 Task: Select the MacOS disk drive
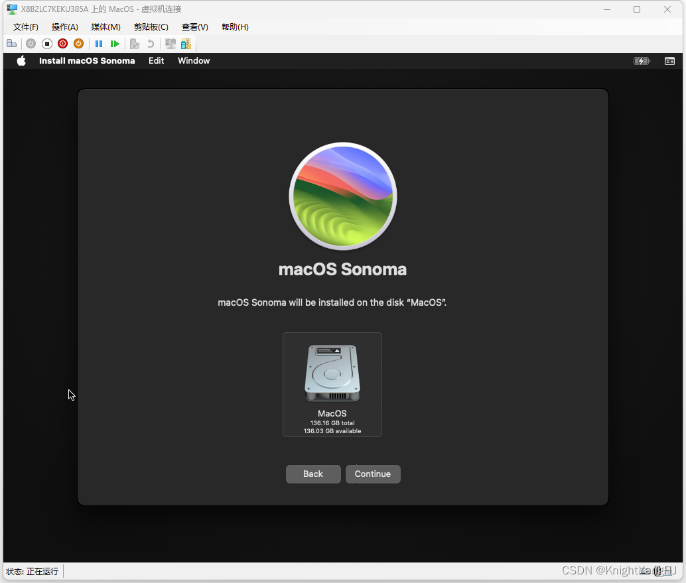click(332, 385)
